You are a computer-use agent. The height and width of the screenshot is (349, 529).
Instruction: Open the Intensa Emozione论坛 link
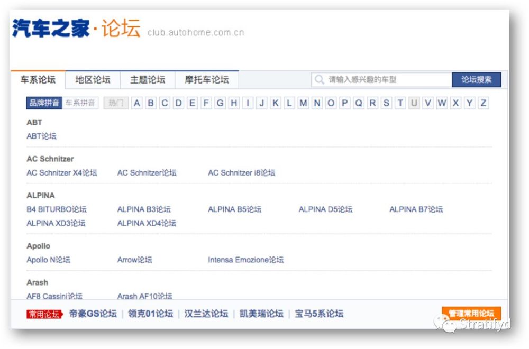coord(245,260)
